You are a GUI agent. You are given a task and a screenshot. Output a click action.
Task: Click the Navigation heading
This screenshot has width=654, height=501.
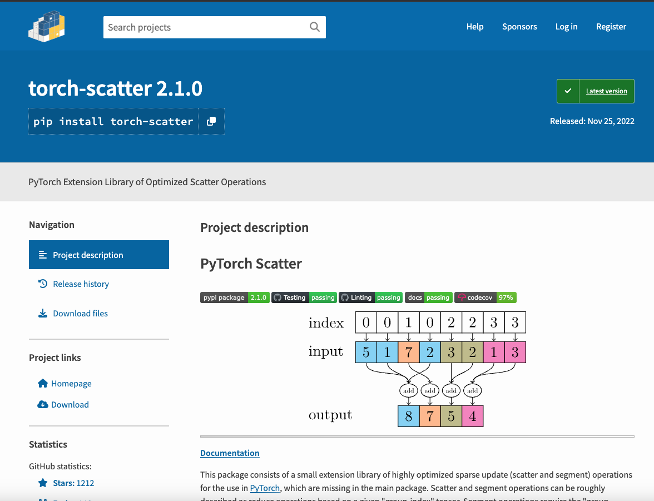click(x=52, y=225)
